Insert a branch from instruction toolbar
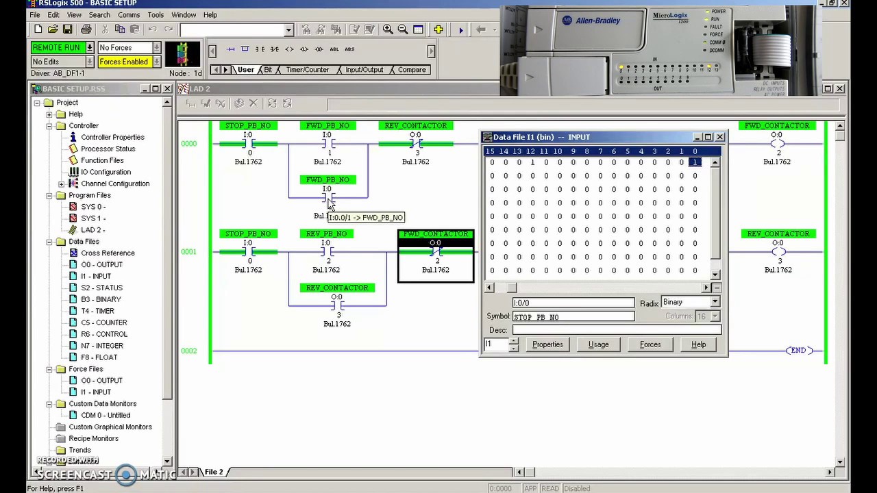Viewport: 877px width, 493px height. [x=245, y=49]
